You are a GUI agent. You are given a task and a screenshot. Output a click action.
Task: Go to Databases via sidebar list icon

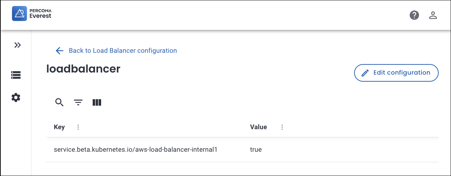(x=16, y=75)
